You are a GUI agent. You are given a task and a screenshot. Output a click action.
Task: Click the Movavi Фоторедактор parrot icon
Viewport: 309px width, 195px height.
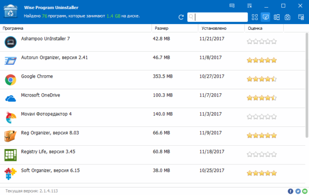(x=10, y=117)
